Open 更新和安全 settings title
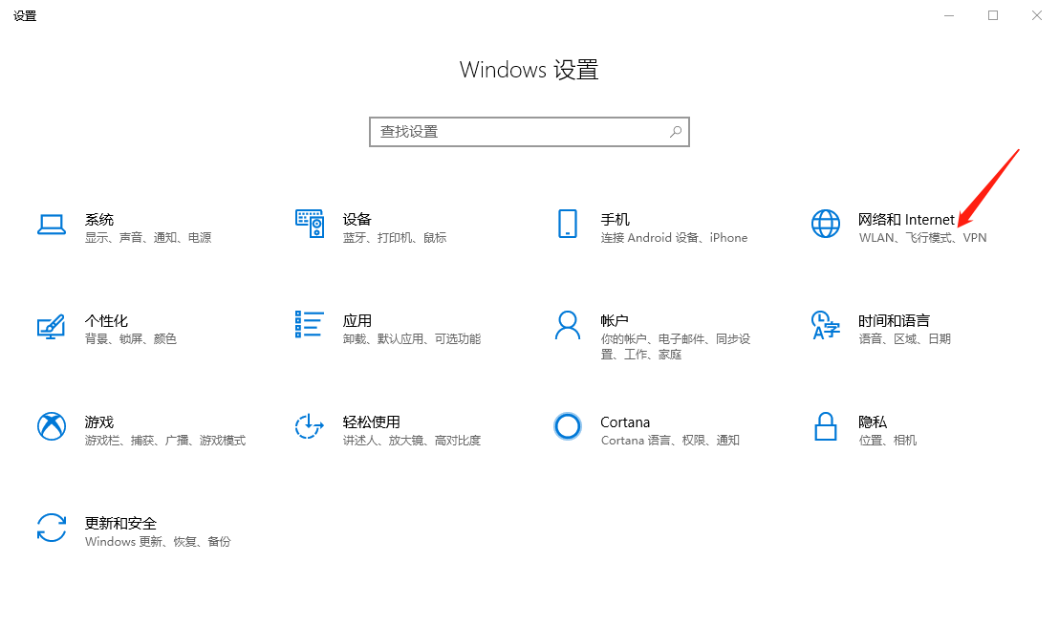1059x627 pixels. [x=120, y=524]
